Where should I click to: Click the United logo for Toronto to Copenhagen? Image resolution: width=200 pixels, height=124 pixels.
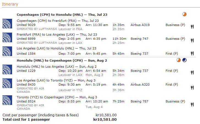[x=7, y=100]
